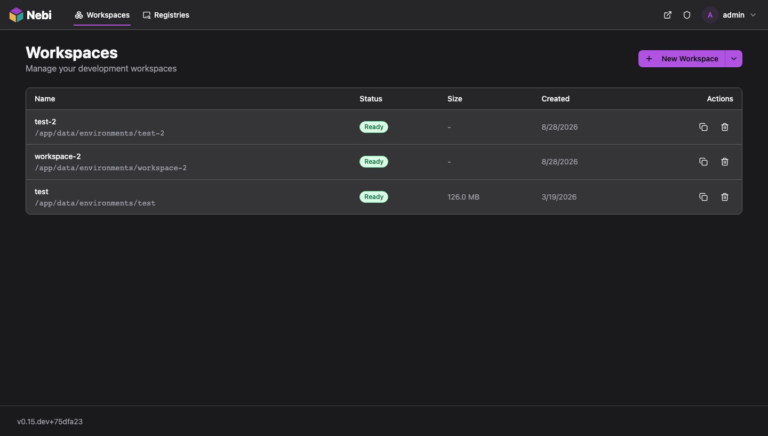Click the New Workspace button
The height and width of the screenshot is (436, 768).
click(x=682, y=59)
